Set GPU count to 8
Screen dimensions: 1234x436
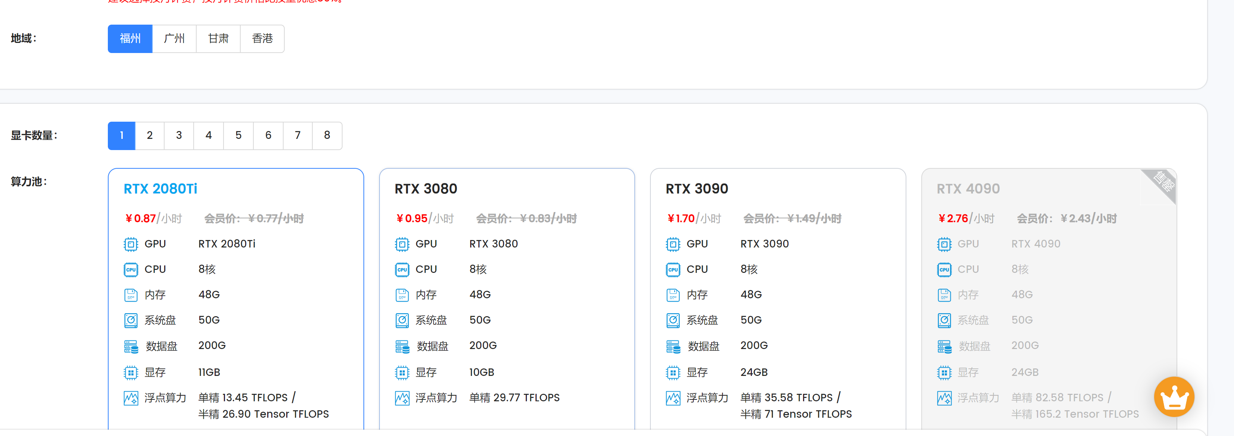click(327, 136)
